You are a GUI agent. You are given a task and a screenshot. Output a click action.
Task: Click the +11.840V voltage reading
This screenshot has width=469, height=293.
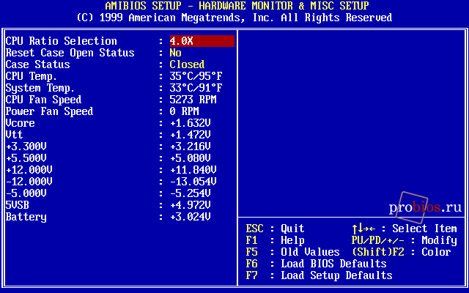193,170
